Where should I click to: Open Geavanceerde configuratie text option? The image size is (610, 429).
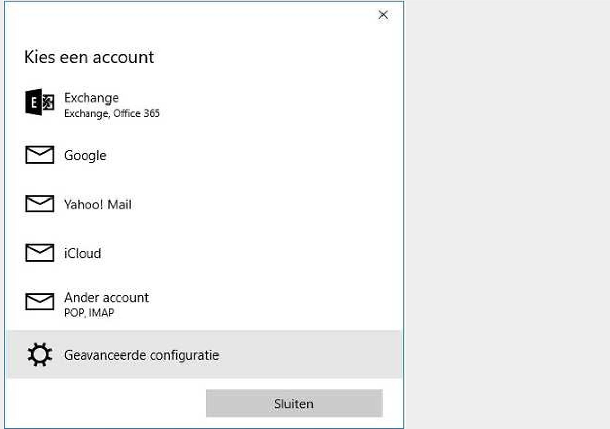pos(141,355)
